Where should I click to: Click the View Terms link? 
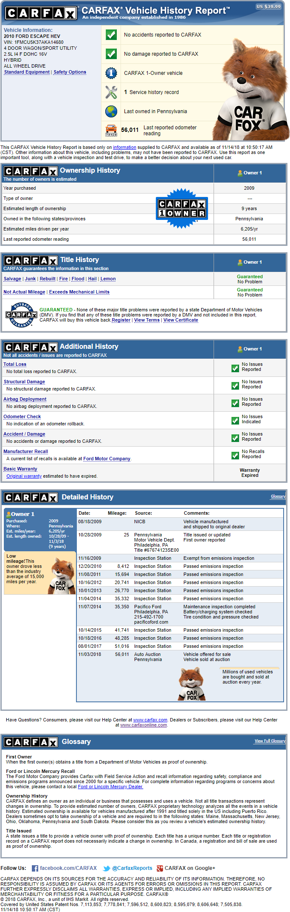click(x=147, y=320)
